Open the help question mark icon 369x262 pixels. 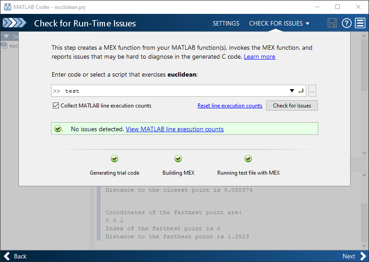347,23
